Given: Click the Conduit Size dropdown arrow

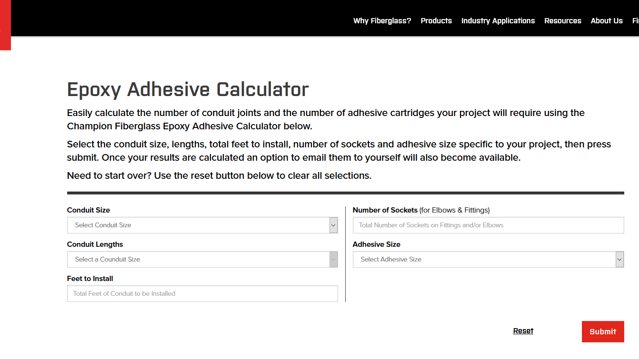Looking at the screenshot, I should click(333, 225).
